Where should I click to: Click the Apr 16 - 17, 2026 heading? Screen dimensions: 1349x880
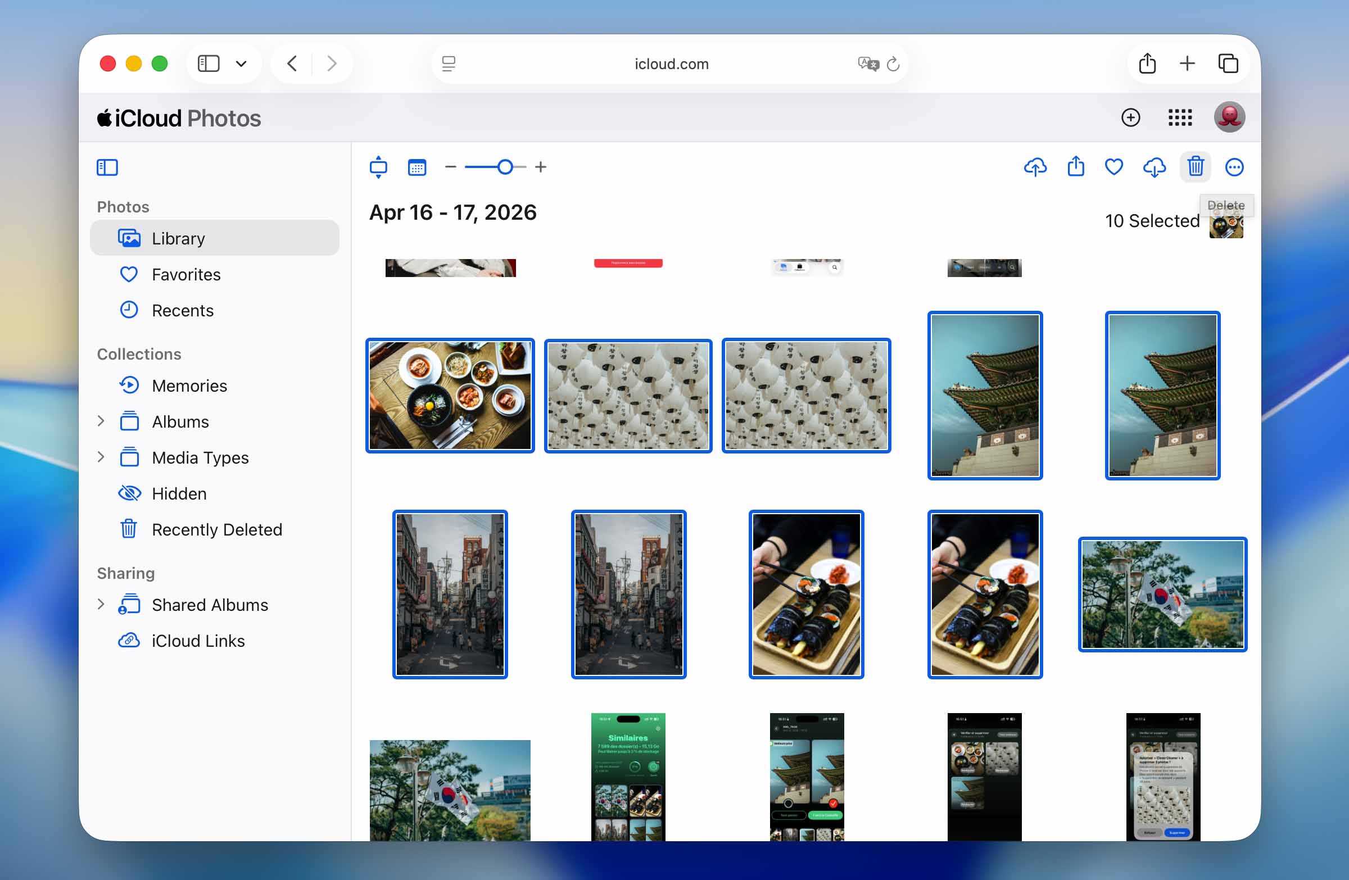pyautogui.click(x=452, y=212)
